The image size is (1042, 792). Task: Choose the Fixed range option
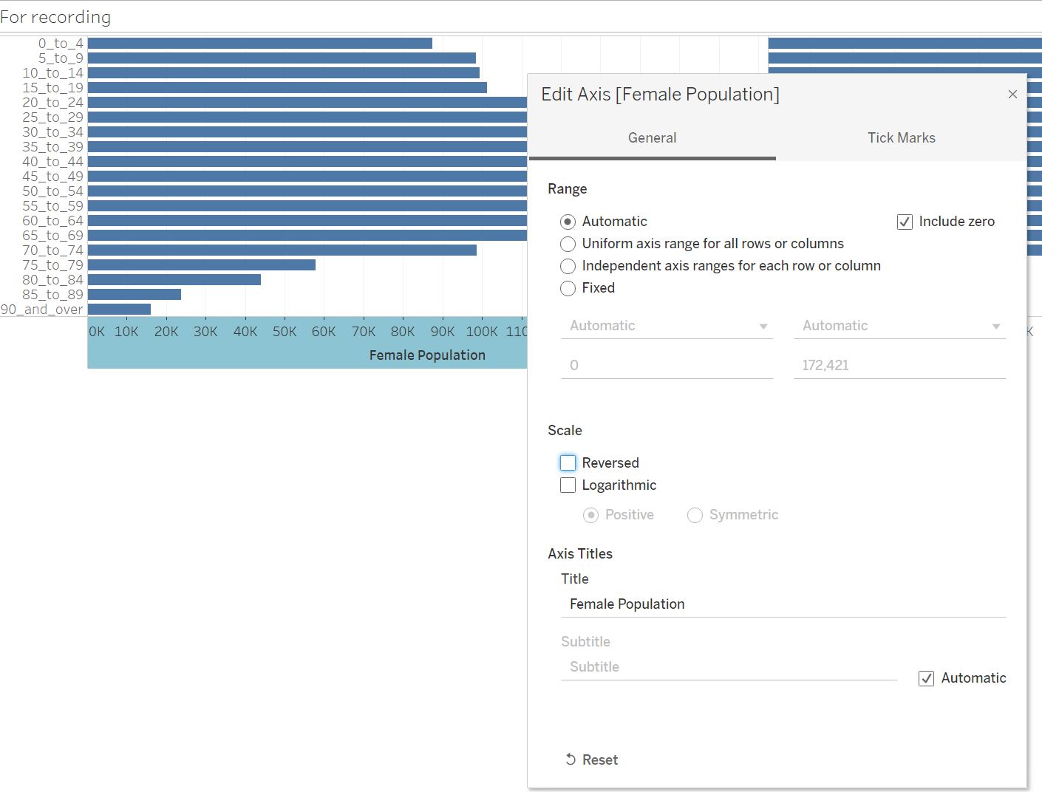coord(568,288)
